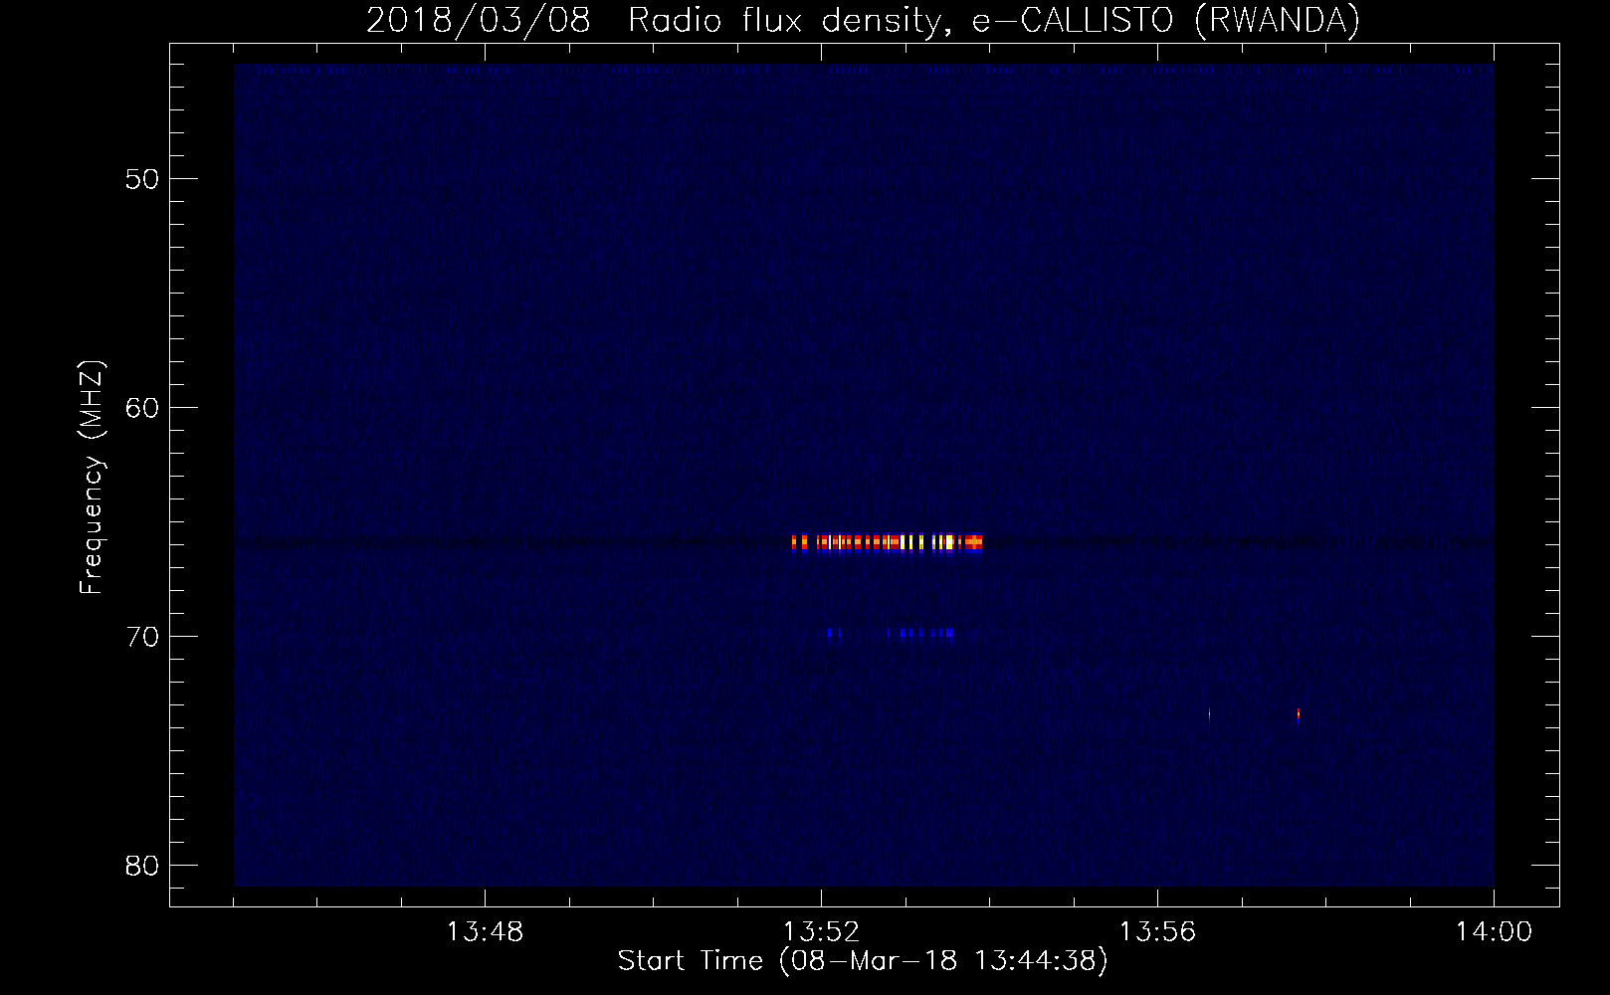The height and width of the screenshot is (995, 1610).
Task: Click the 'Start Time (08-Mar-18 13:44:38)' label
Action: (x=863, y=961)
